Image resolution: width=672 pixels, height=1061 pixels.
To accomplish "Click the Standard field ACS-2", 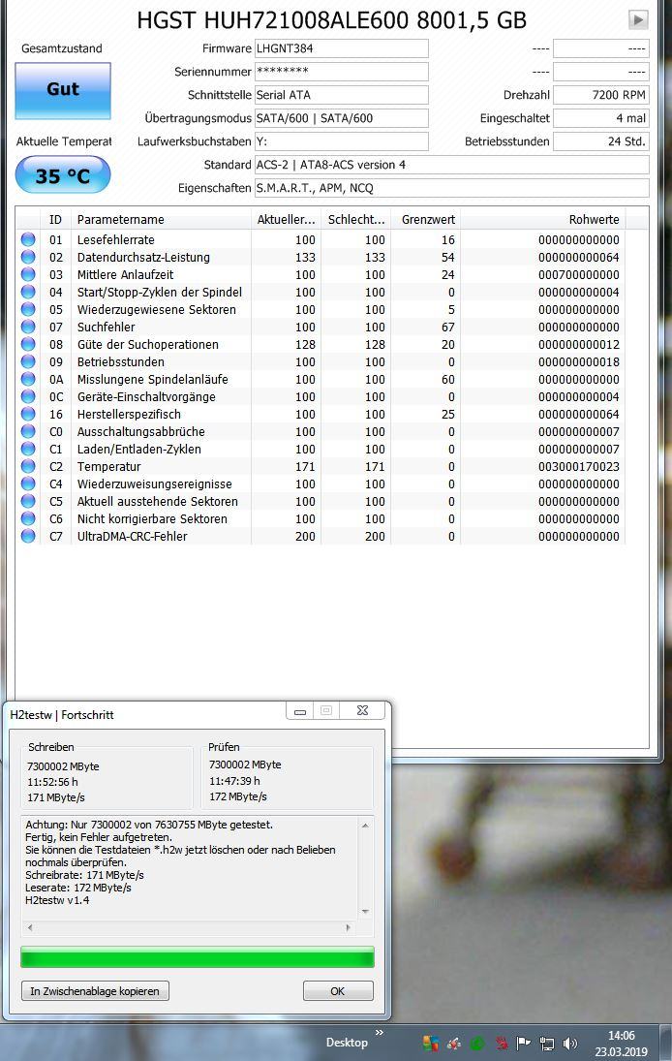I will click(x=451, y=165).
